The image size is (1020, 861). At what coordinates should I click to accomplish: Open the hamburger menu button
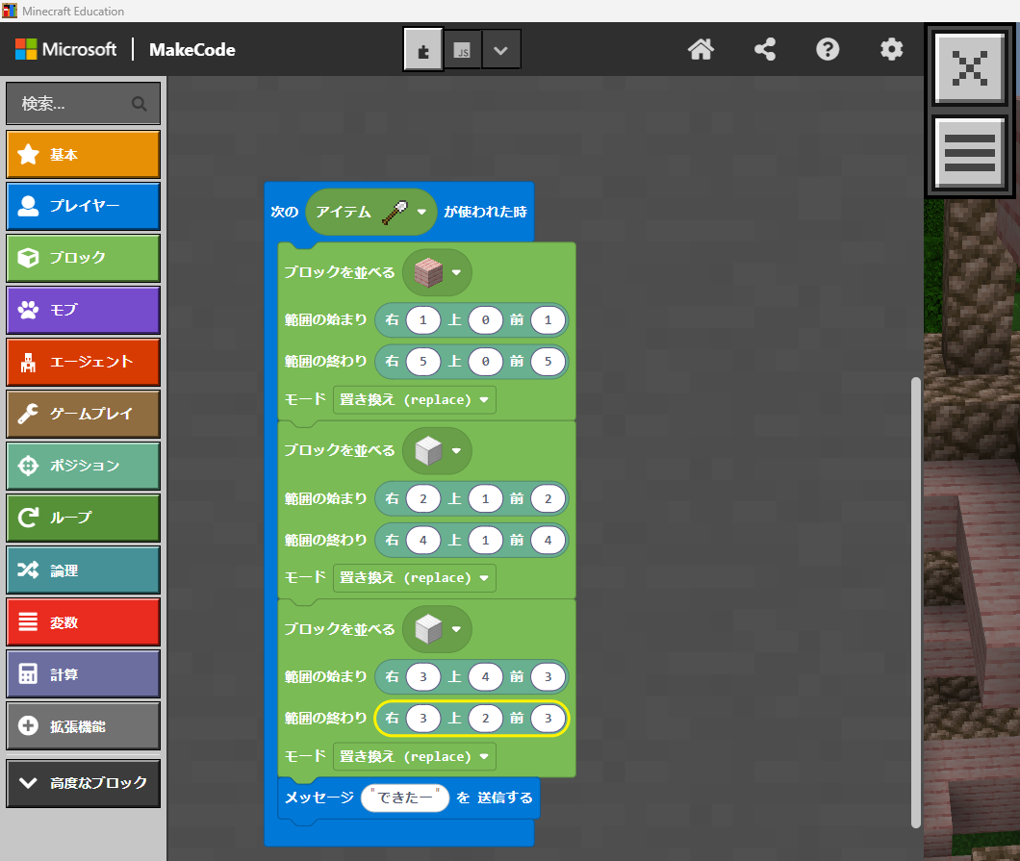pyautogui.click(x=969, y=153)
